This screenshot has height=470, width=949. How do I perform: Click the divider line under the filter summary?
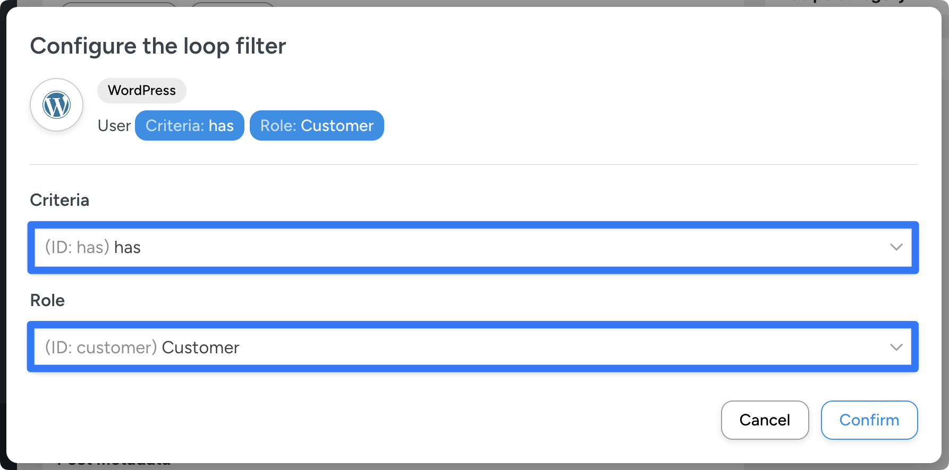click(x=473, y=164)
